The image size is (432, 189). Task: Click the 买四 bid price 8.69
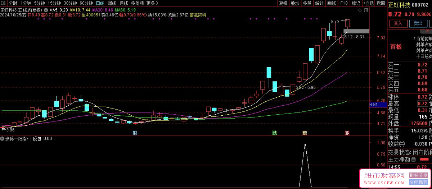point(422,83)
